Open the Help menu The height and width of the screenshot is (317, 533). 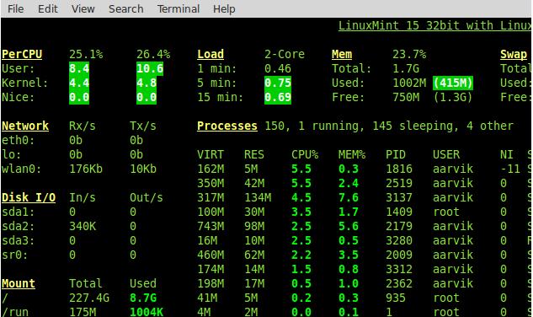[224, 9]
